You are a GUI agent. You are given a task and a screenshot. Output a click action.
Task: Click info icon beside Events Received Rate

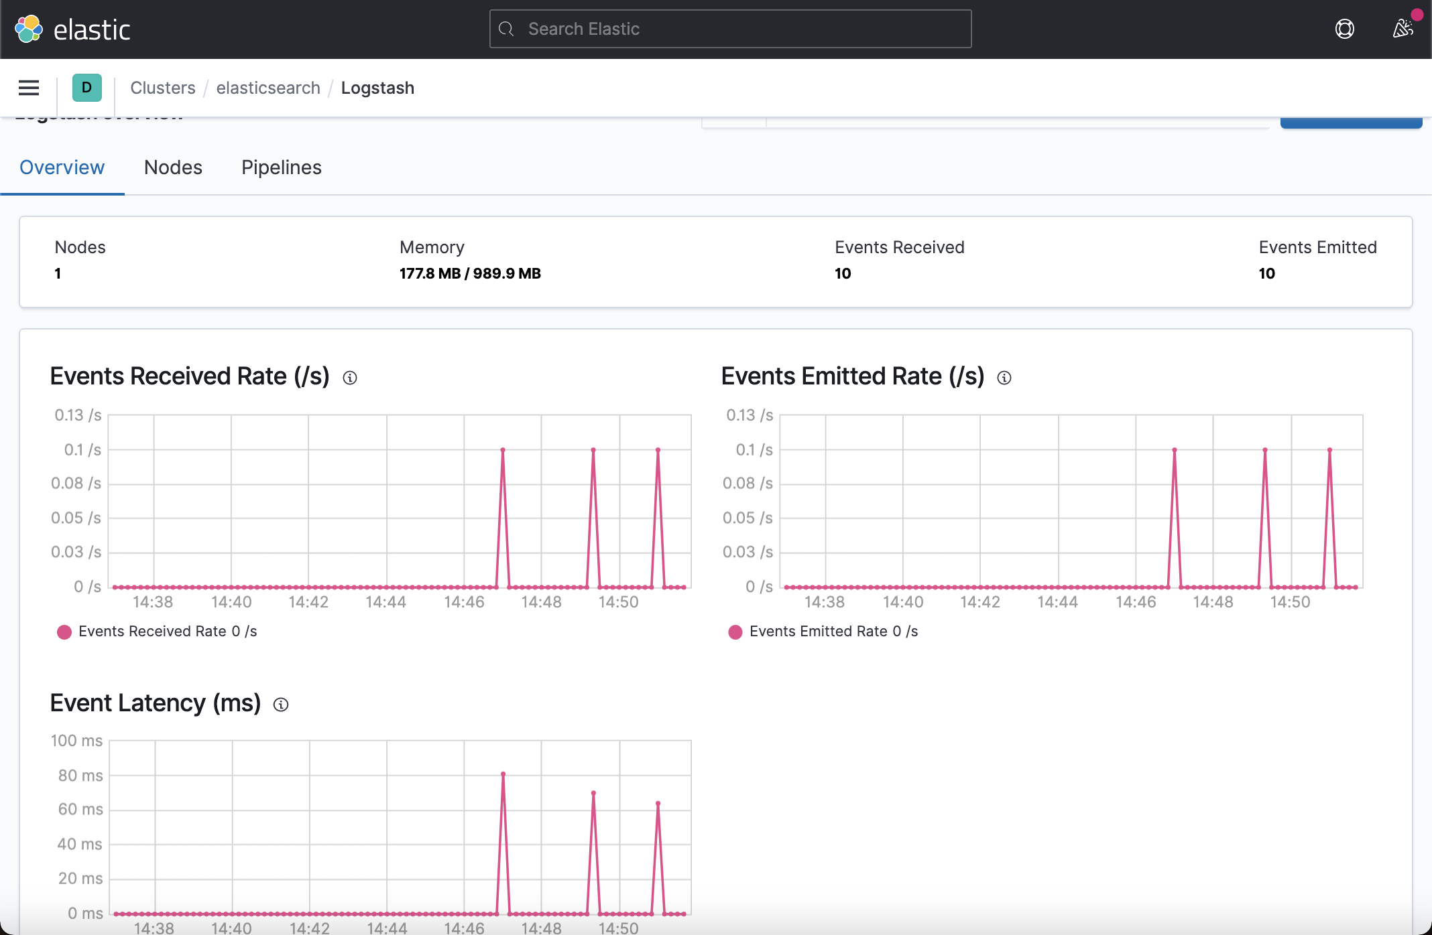click(x=350, y=378)
